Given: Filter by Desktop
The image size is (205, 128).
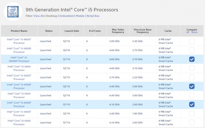Looking at the screenshot, I should (x=52, y=16).
